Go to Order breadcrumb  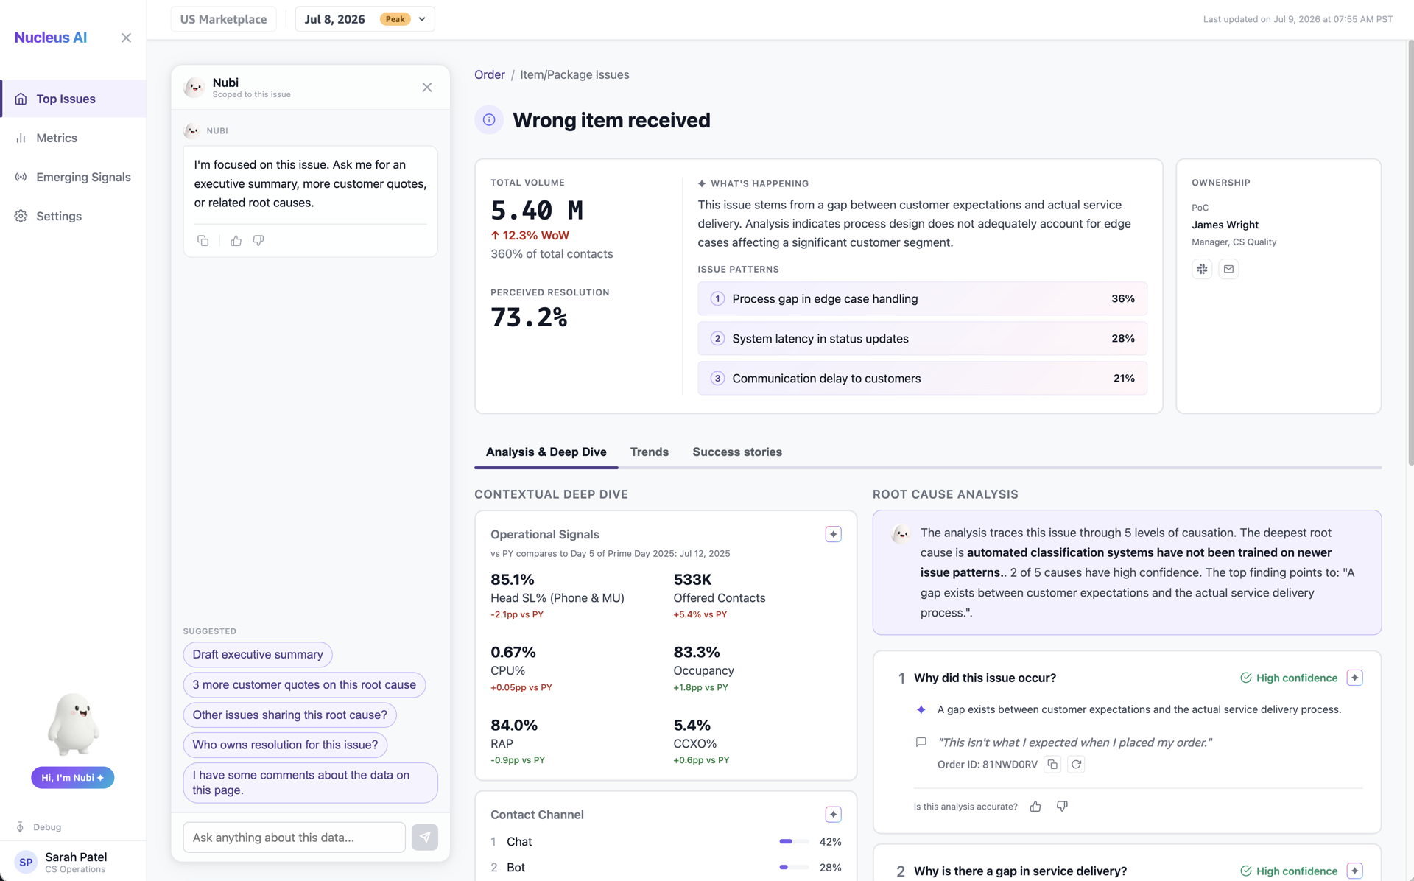pyautogui.click(x=490, y=75)
